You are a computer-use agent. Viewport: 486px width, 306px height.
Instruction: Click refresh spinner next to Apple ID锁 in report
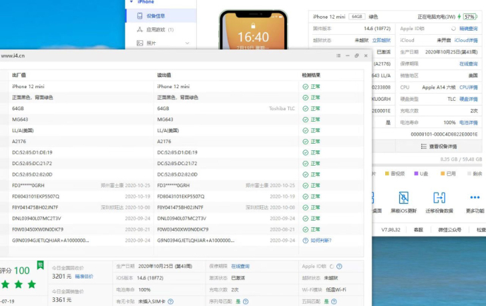(x=332, y=267)
